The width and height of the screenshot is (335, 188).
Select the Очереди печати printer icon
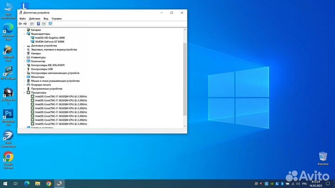point(28,84)
